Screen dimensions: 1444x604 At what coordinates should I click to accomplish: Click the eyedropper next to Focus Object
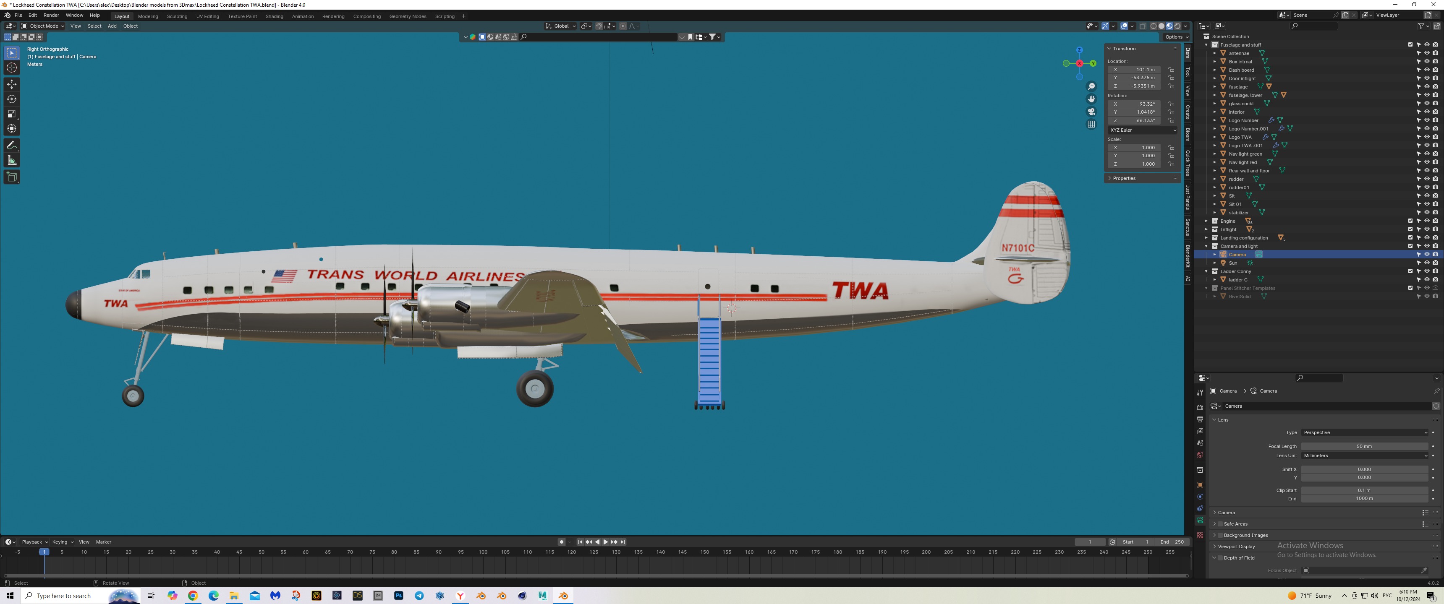coord(1424,570)
